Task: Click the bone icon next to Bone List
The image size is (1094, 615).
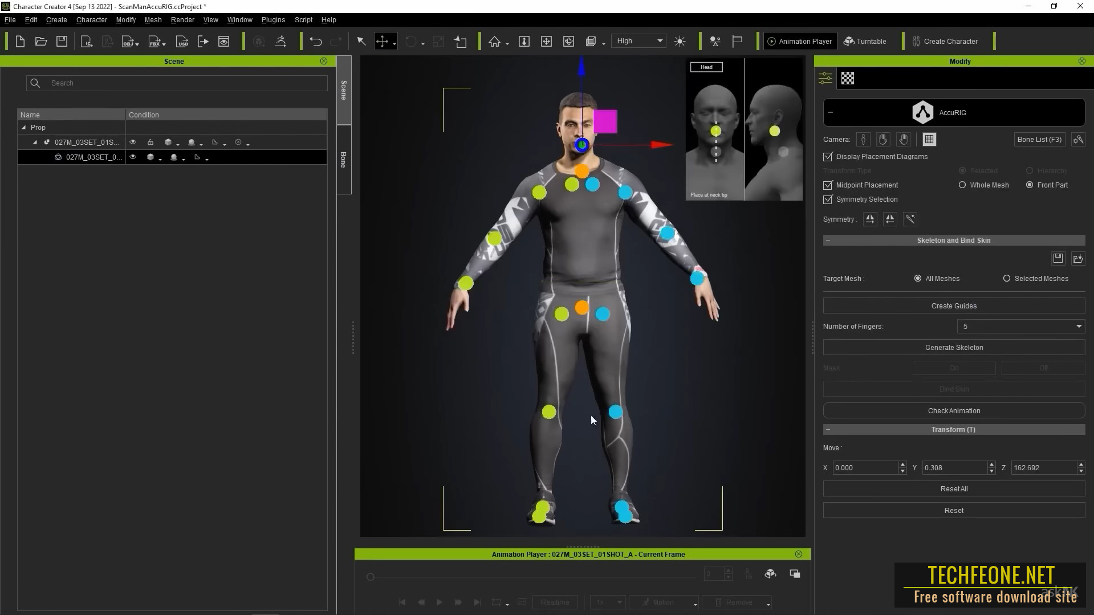Action: pos(1078,139)
